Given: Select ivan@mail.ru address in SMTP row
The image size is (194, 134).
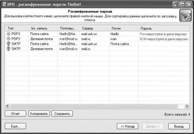Looking at the screenshot, I should [69, 49].
